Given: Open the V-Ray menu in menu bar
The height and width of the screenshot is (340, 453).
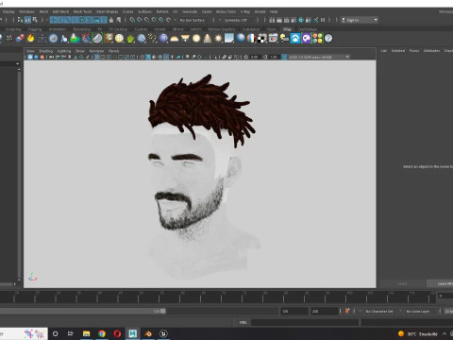Looking at the screenshot, I should click(245, 11).
